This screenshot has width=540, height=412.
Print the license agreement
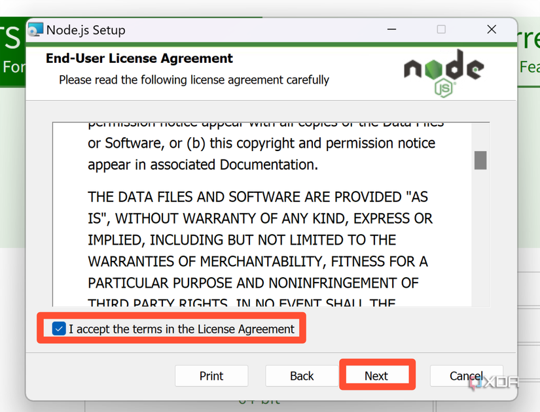click(211, 375)
